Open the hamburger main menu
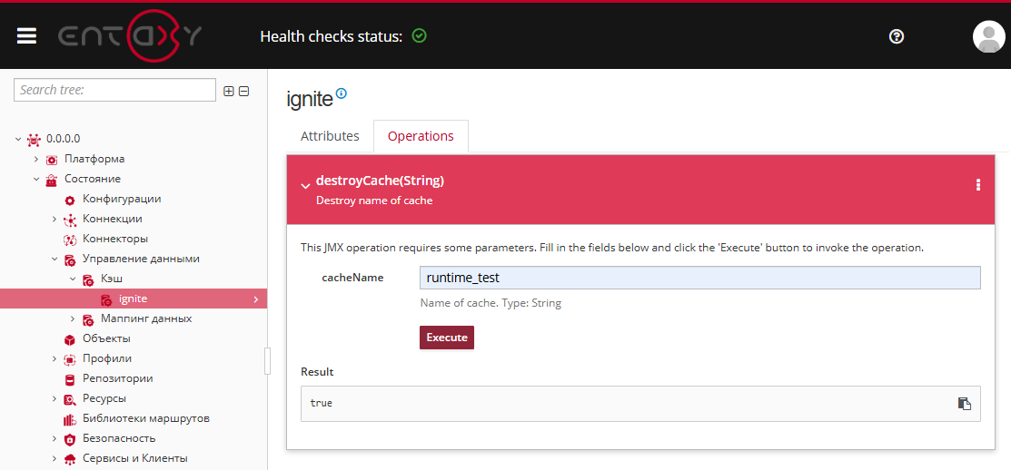The width and height of the screenshot is (1011, 470). [x=26, y=36]
